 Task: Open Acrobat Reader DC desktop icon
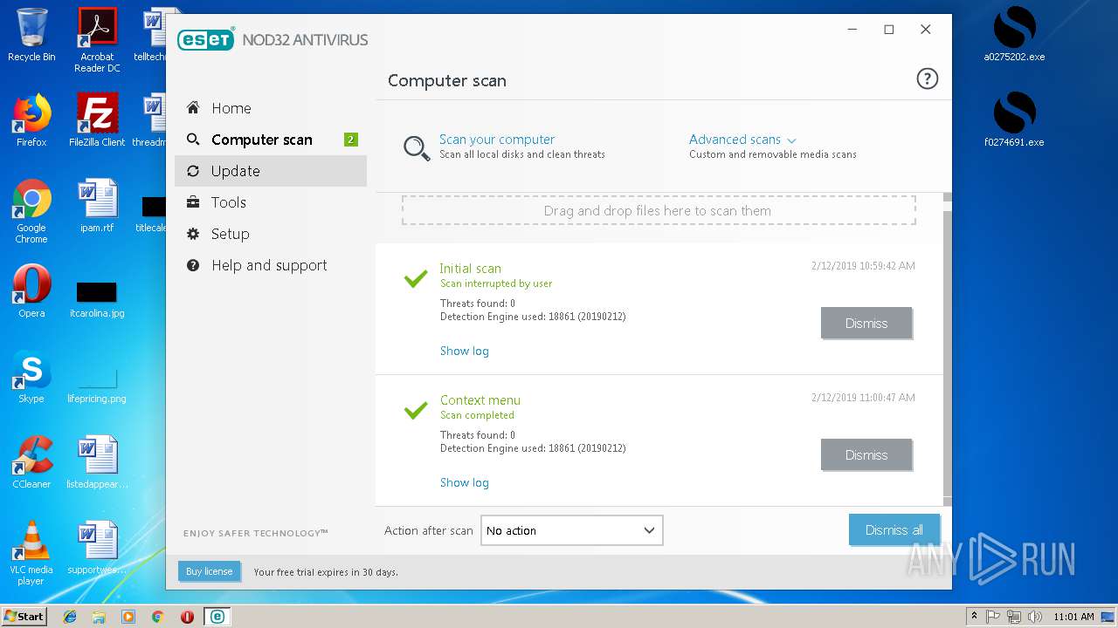pos(97,40)
